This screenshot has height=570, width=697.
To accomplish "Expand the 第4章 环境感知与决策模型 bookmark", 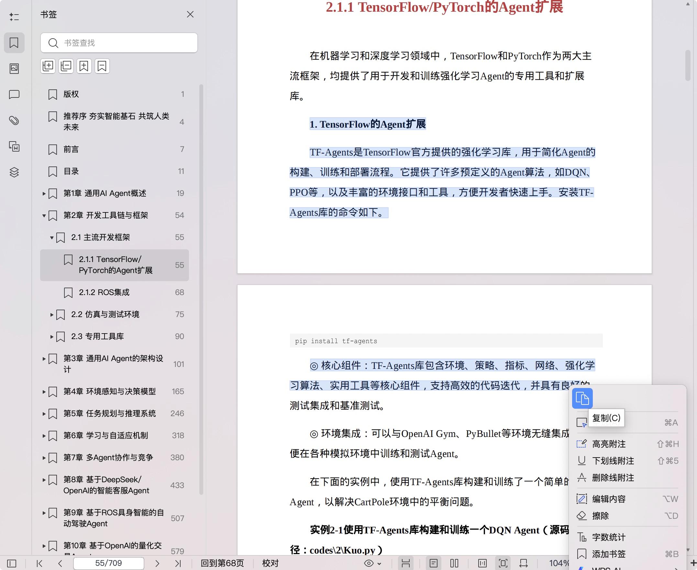I will pyautogui.click(x=44, y=392).
